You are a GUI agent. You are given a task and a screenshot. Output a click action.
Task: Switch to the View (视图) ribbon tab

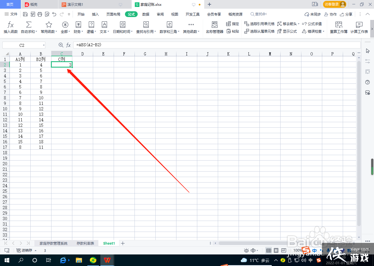pyautogui.click(x=175, y=14)
